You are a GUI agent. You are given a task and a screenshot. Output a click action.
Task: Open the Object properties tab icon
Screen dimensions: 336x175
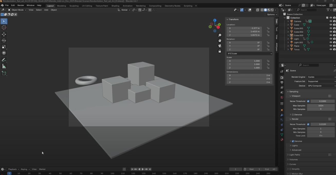tap(282, 110)
